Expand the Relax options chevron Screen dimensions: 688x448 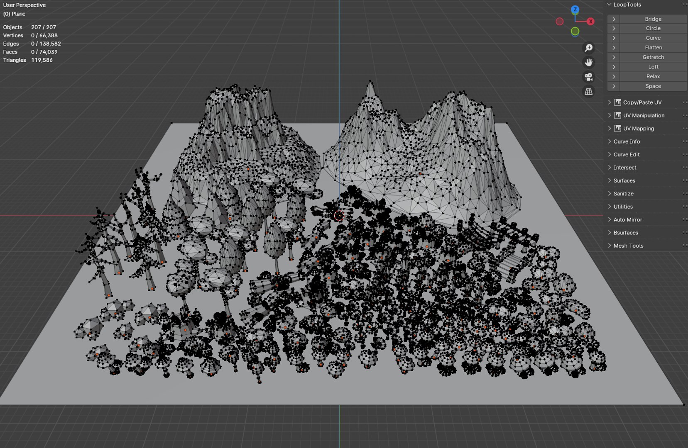(x=614, y=77)
